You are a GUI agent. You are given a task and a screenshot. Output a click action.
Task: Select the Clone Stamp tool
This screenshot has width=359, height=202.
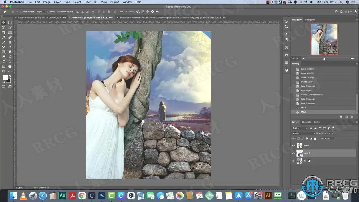click(x=10, y=42)
